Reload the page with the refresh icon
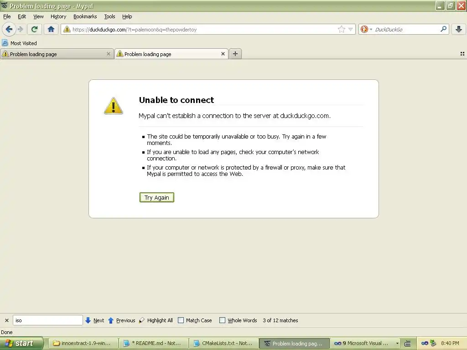The image size is (467, 350). coord(34,29)
